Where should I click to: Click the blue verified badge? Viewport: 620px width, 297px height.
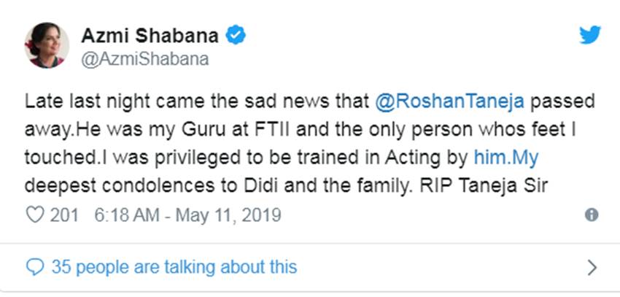click(x=235, y=34)
